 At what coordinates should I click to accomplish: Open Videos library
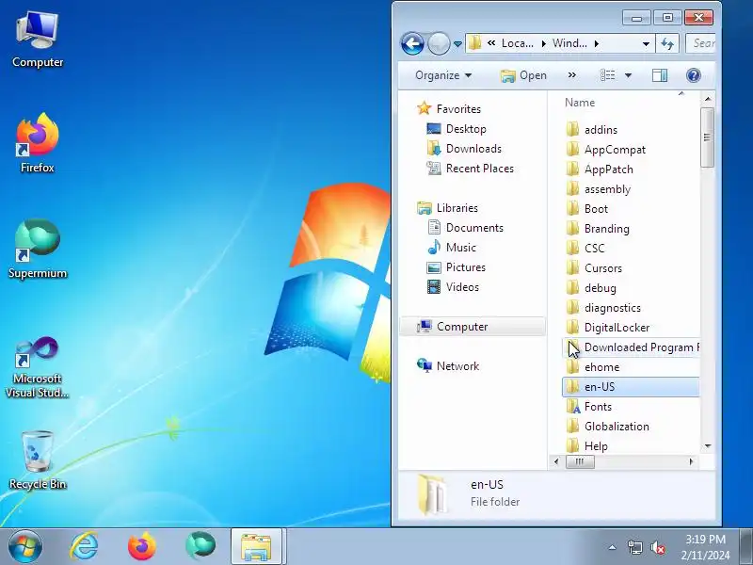click(462, 287)
